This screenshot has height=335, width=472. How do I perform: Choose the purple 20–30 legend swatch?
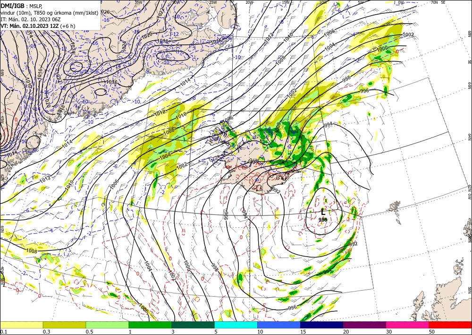tap(364, 325)
